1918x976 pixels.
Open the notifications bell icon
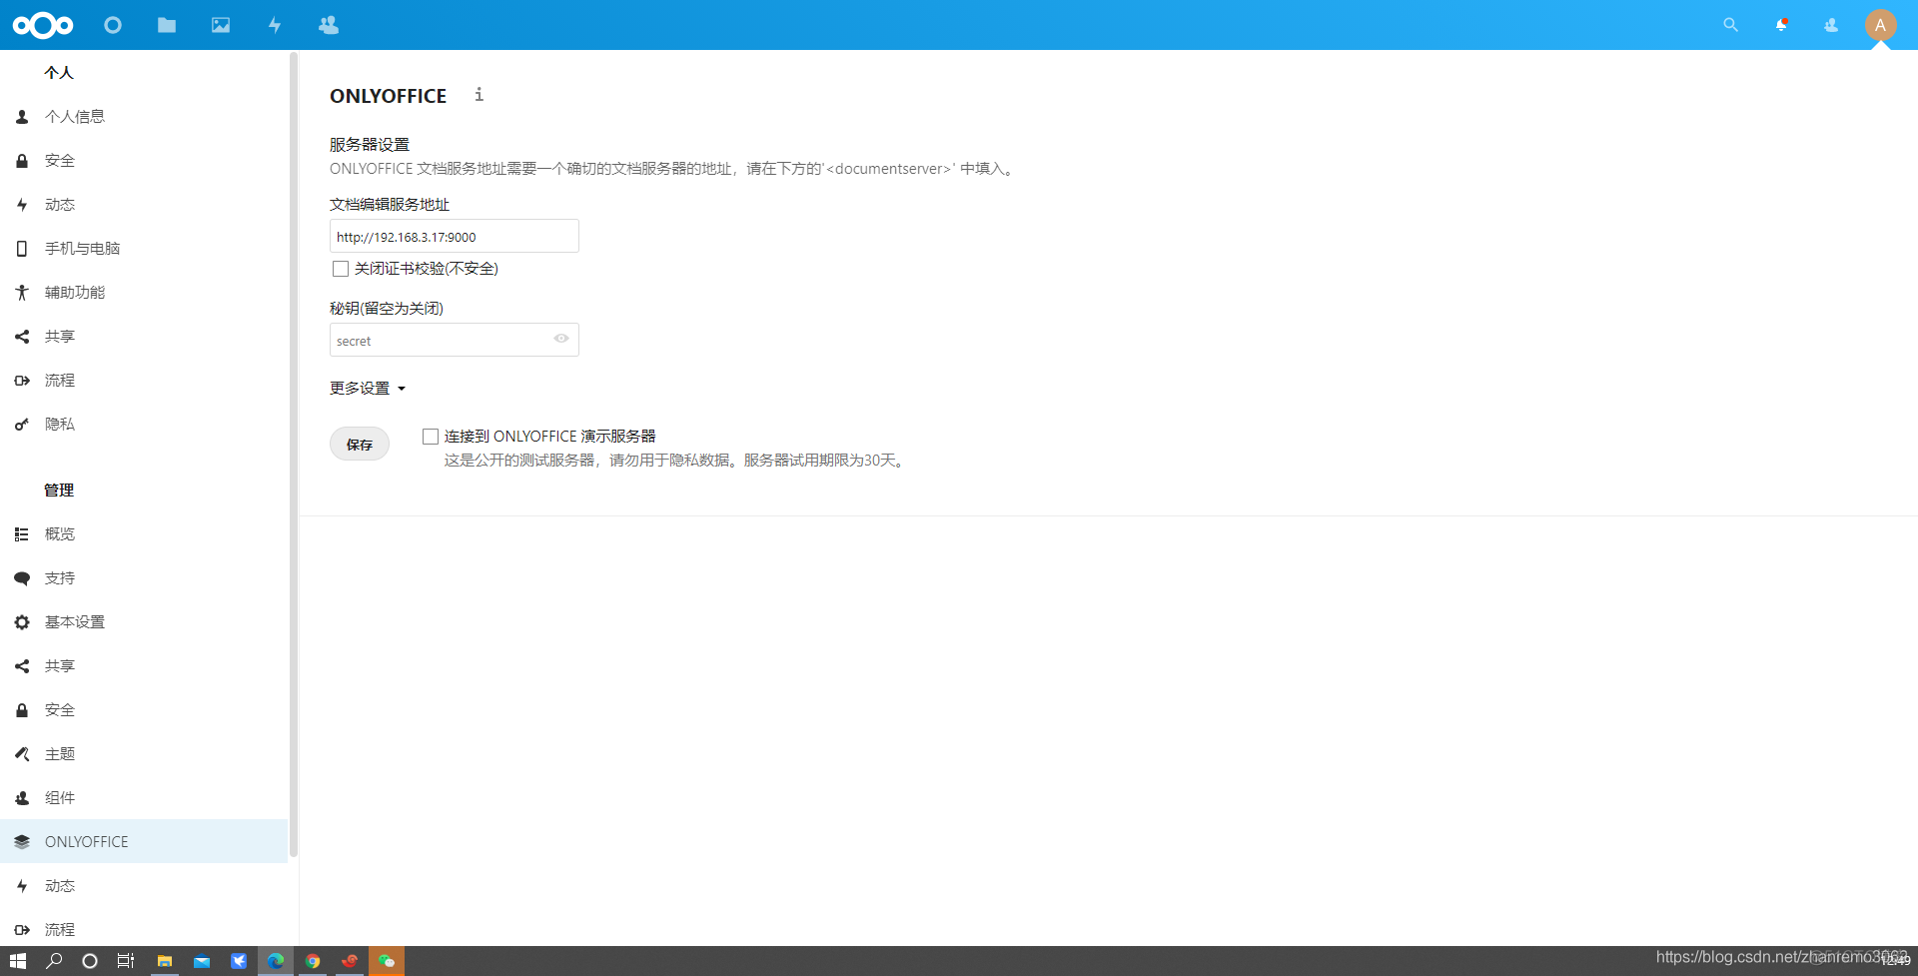pos(1781,25)
